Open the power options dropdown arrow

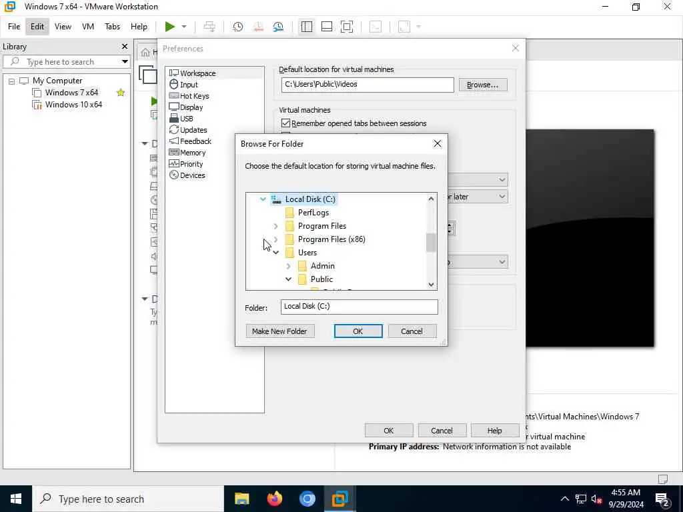click(184, 27)
